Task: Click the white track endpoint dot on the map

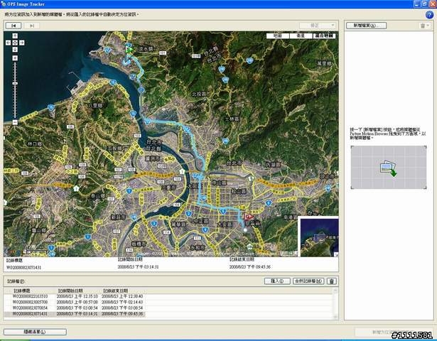Action: (245, 230)
